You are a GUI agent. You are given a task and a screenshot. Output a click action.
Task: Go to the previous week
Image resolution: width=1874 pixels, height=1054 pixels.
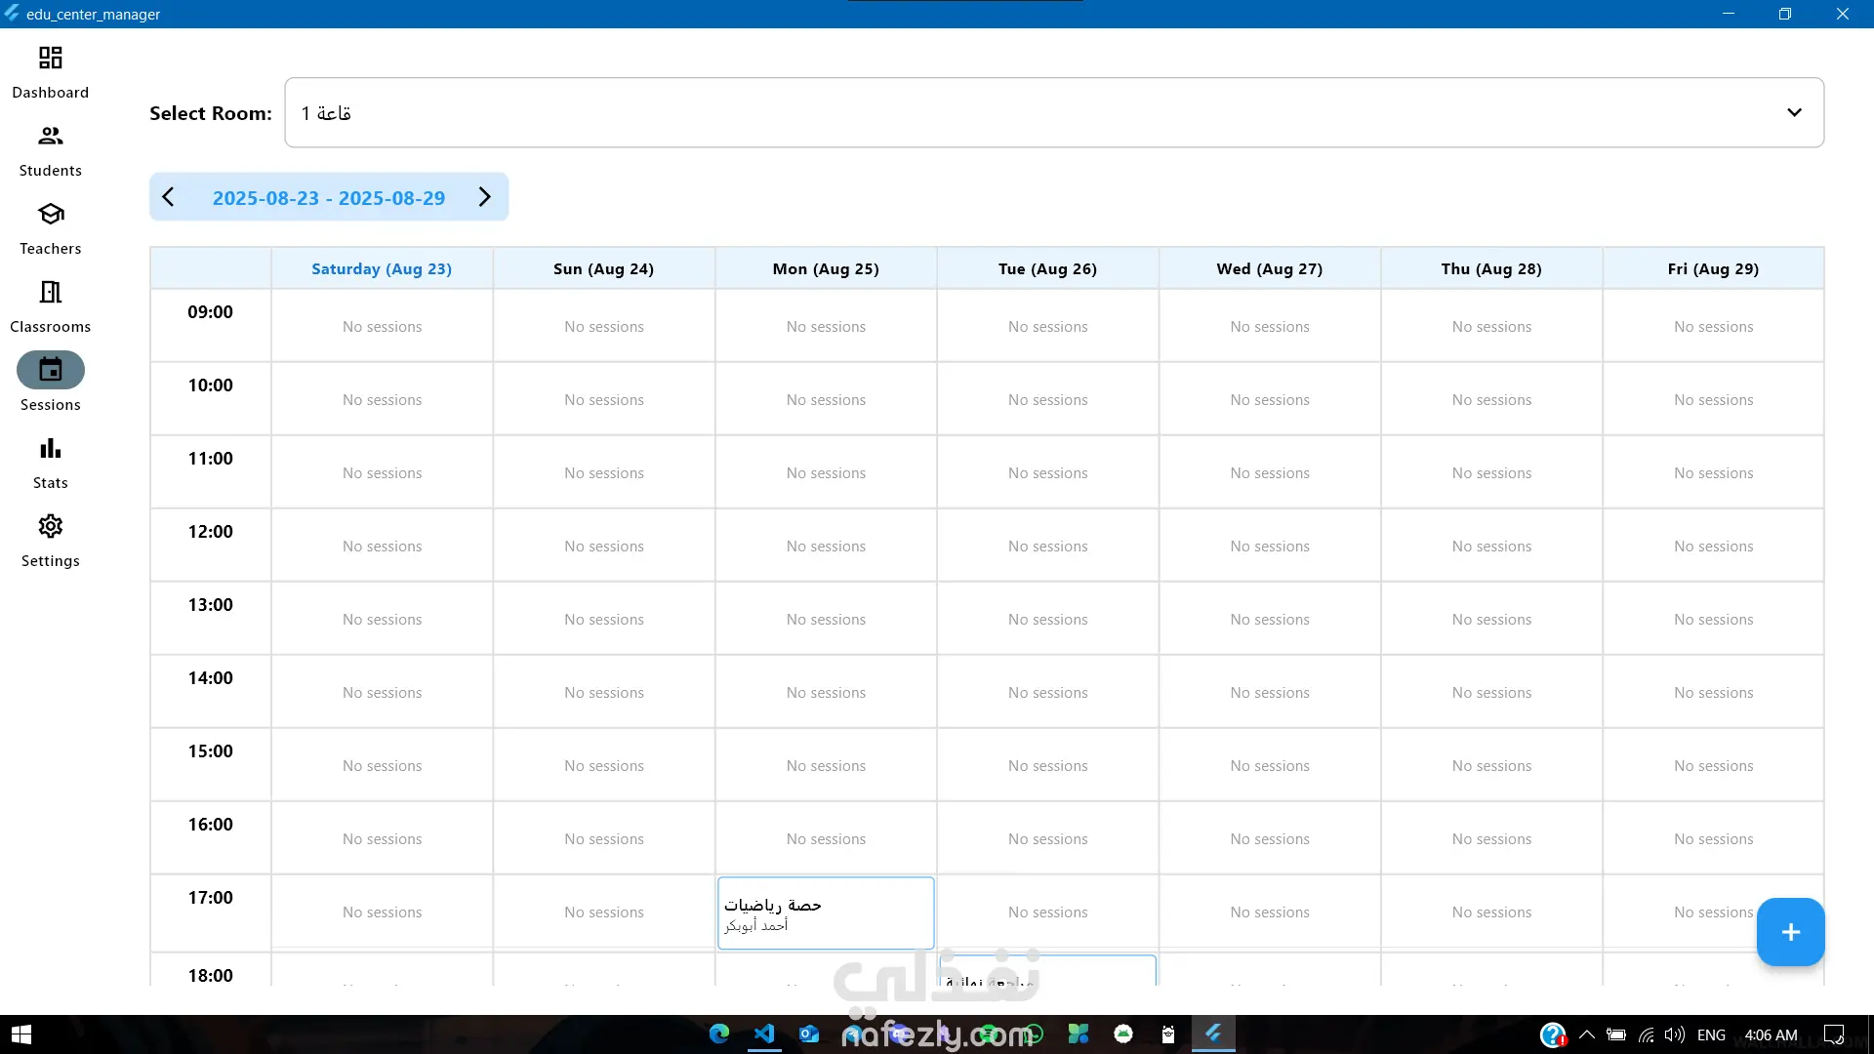168,197
